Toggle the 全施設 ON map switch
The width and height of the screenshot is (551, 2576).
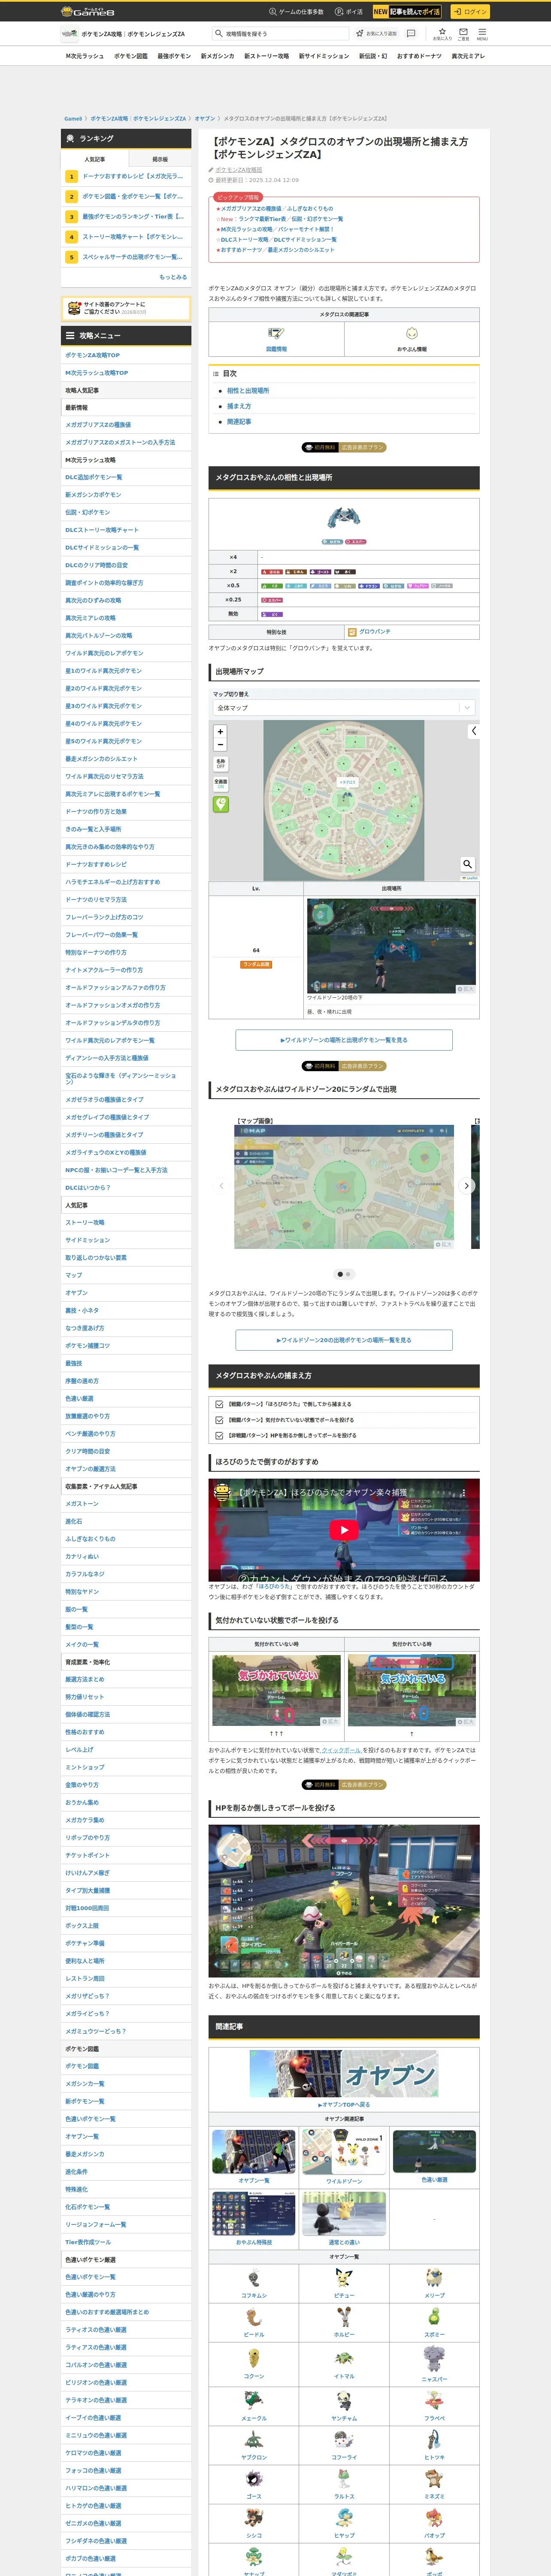pos(220,783)
